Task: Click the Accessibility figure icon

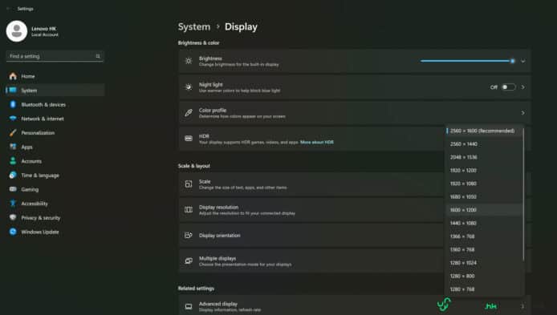Action: tap(13, 204)
